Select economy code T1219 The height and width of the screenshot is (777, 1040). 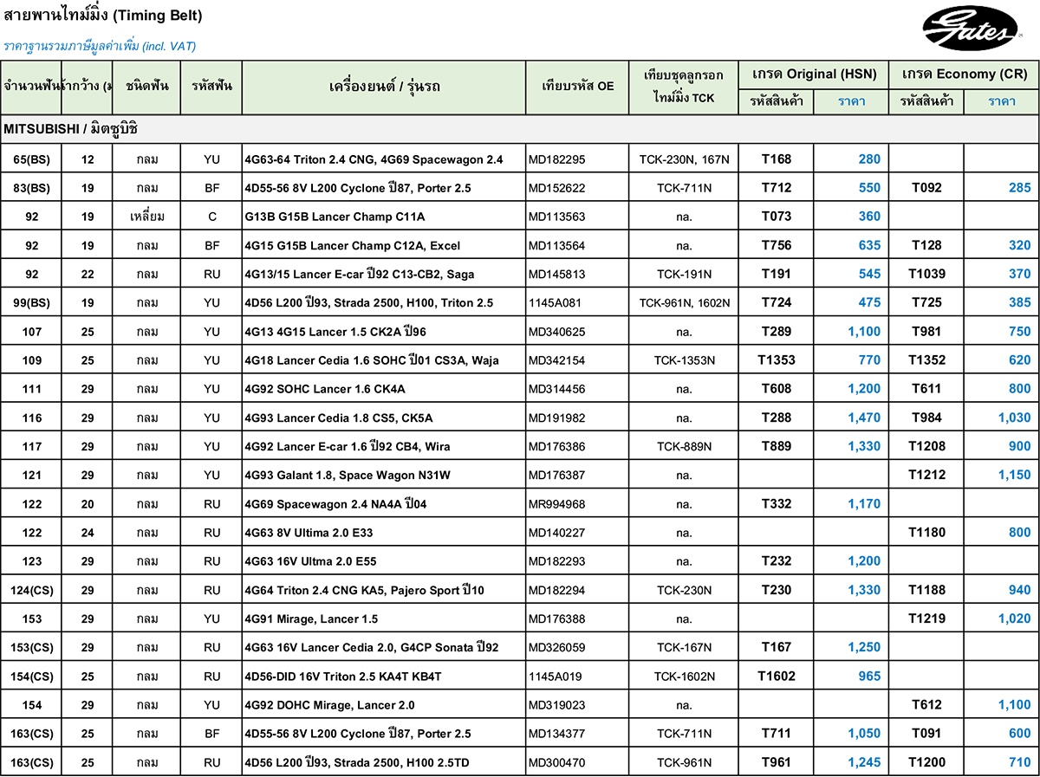point(926,618)
